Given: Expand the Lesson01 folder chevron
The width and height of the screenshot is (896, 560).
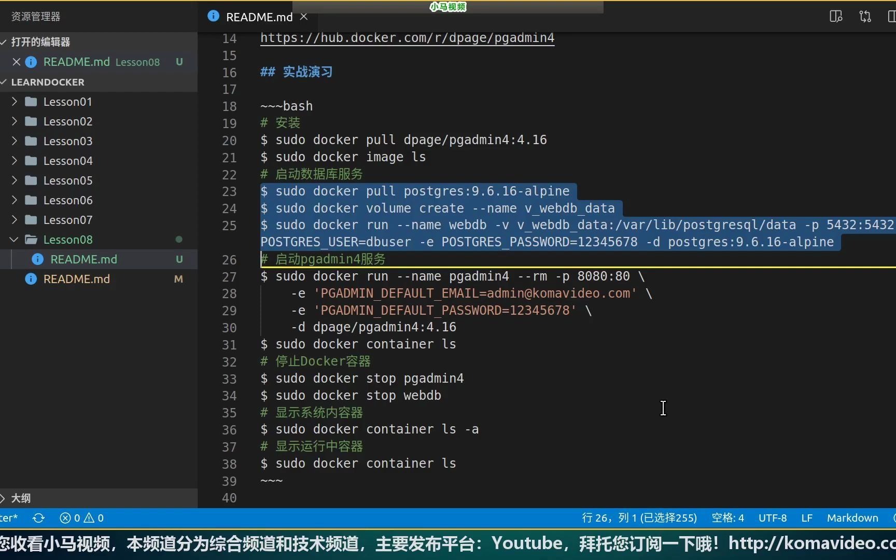Looking at the screenshot, I should (x=15, y=102).
